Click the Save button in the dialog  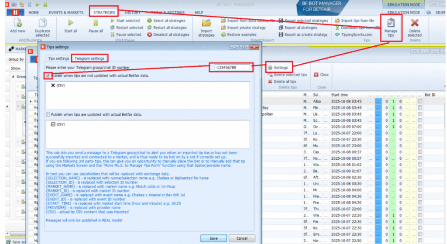point(213,238)
